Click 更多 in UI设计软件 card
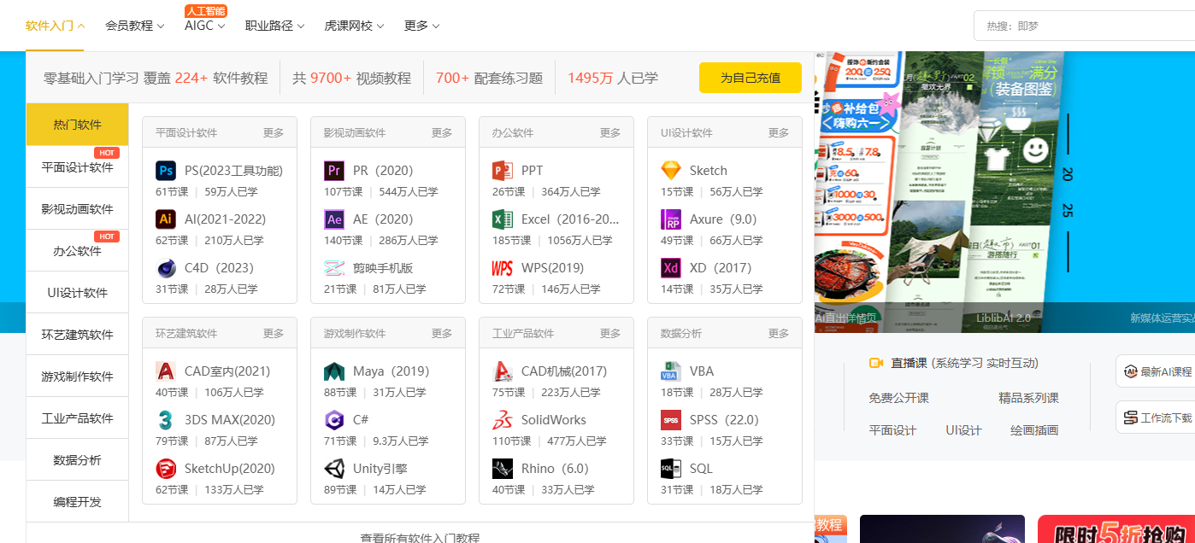 (x=779, y=133)
